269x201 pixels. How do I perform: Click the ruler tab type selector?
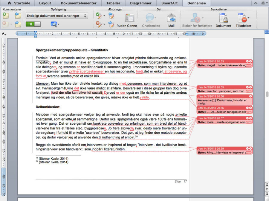point(4,34)
